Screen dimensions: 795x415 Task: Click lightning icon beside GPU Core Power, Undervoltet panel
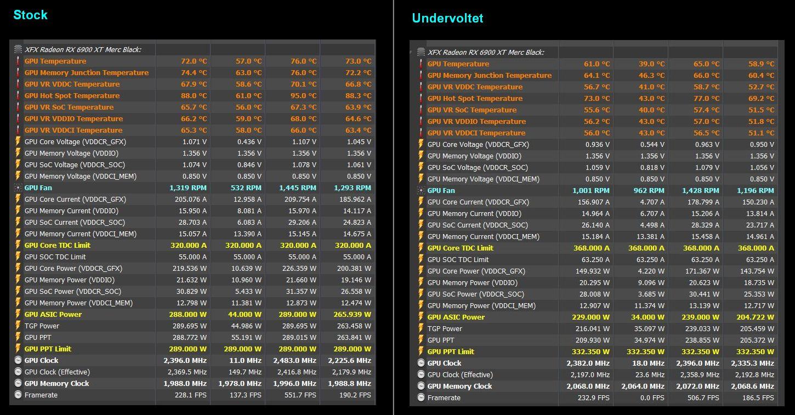421,271
